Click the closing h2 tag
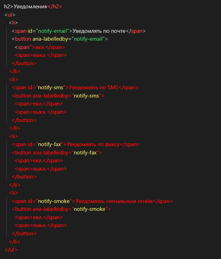The width and height of the screenshot is (221, 259). 54,7
